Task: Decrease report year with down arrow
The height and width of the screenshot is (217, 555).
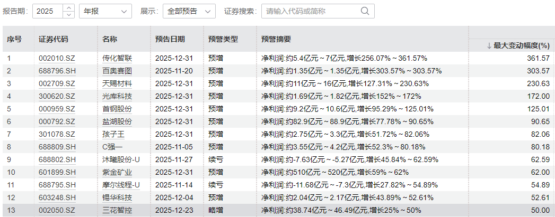Action: coord(68,14)
